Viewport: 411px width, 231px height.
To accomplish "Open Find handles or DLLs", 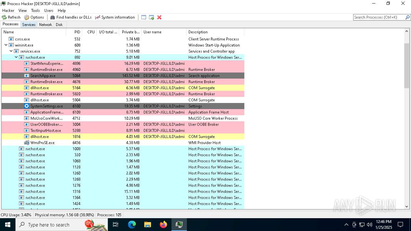I will point(71,17).
